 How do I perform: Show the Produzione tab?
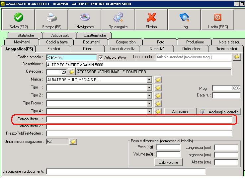point(195,42)
